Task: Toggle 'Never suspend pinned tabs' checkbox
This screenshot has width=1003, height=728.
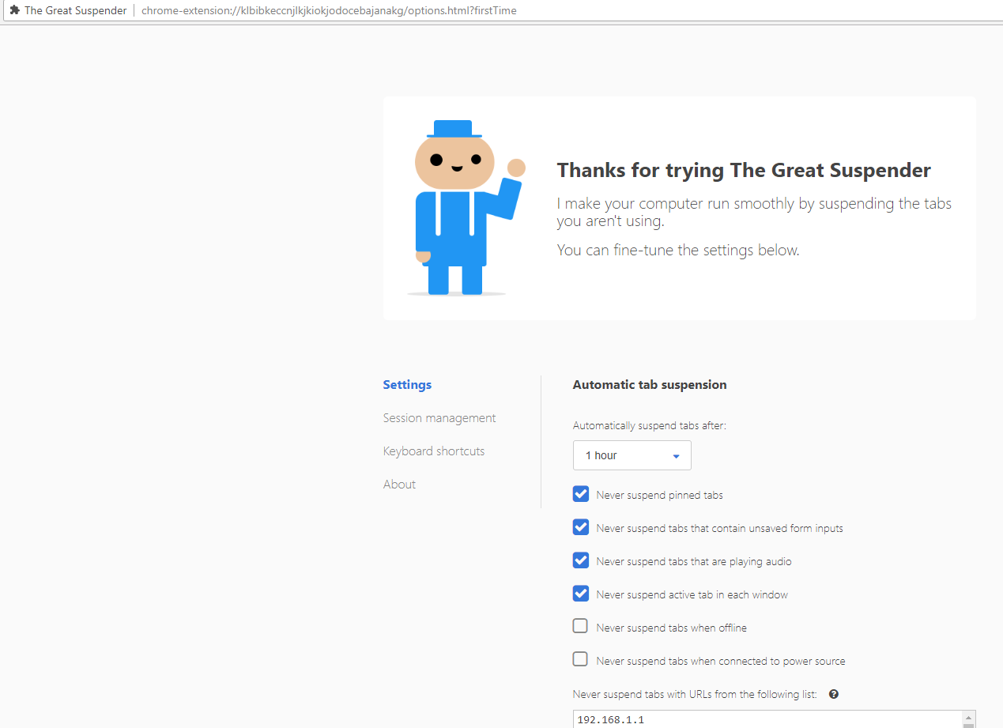Action: coord(581,494)
